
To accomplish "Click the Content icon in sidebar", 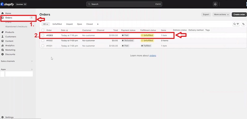I will click(2, 41).
